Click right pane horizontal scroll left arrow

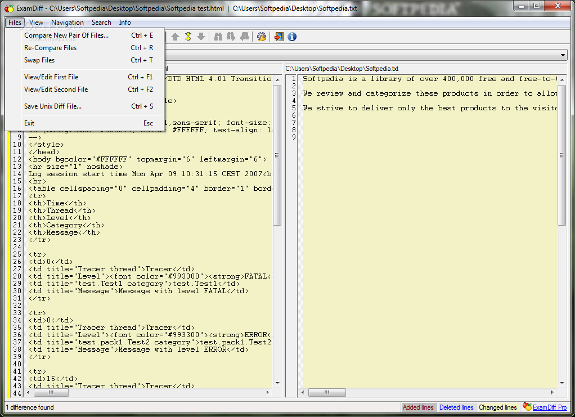coord(303,392)
